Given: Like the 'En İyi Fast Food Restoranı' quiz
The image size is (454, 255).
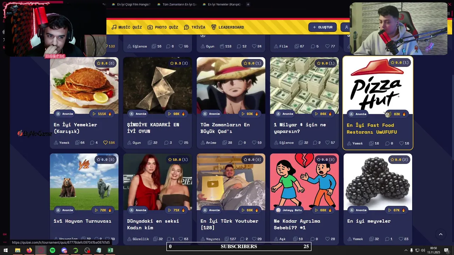Looking at the screenshot, I should tap(402, 143).
